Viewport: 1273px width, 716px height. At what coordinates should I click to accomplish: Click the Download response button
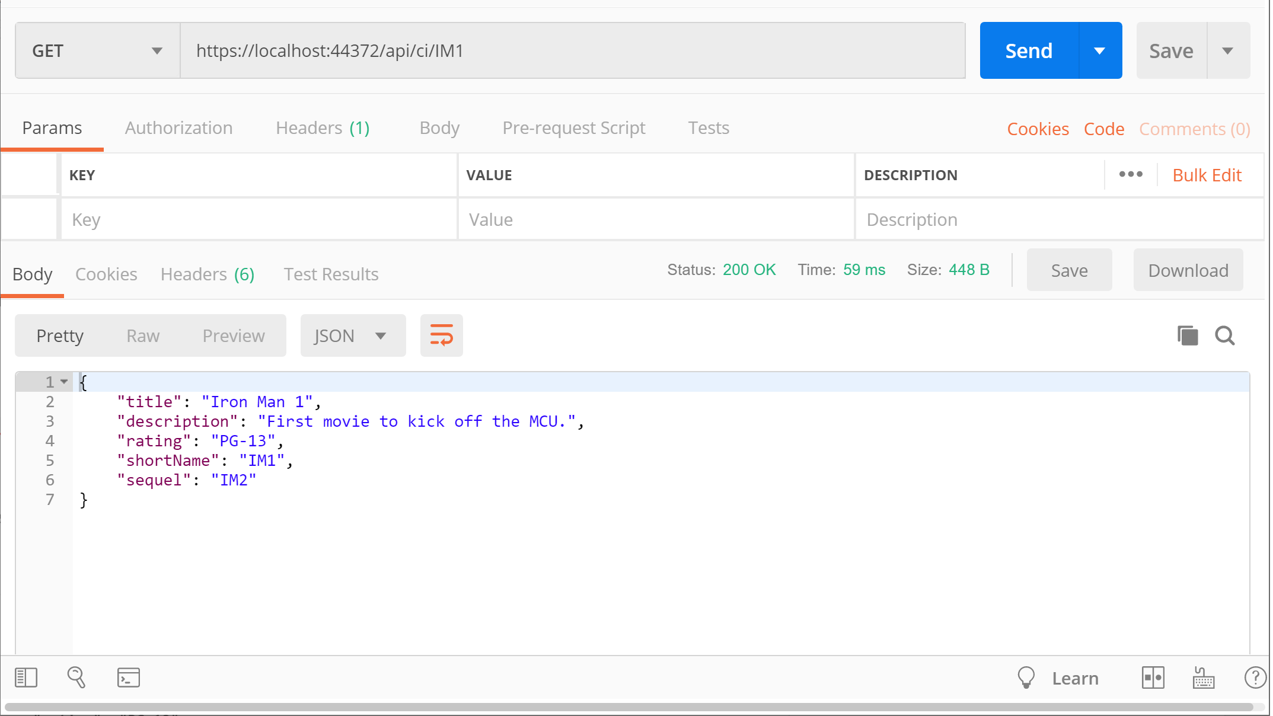click(x=1188, y=270)
